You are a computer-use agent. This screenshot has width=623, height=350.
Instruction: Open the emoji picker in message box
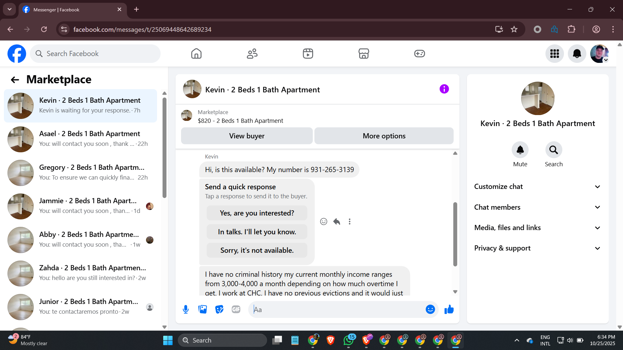(x=430, y=309)
